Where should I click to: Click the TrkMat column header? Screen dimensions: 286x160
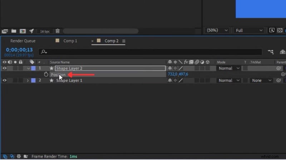pos(255,62)
